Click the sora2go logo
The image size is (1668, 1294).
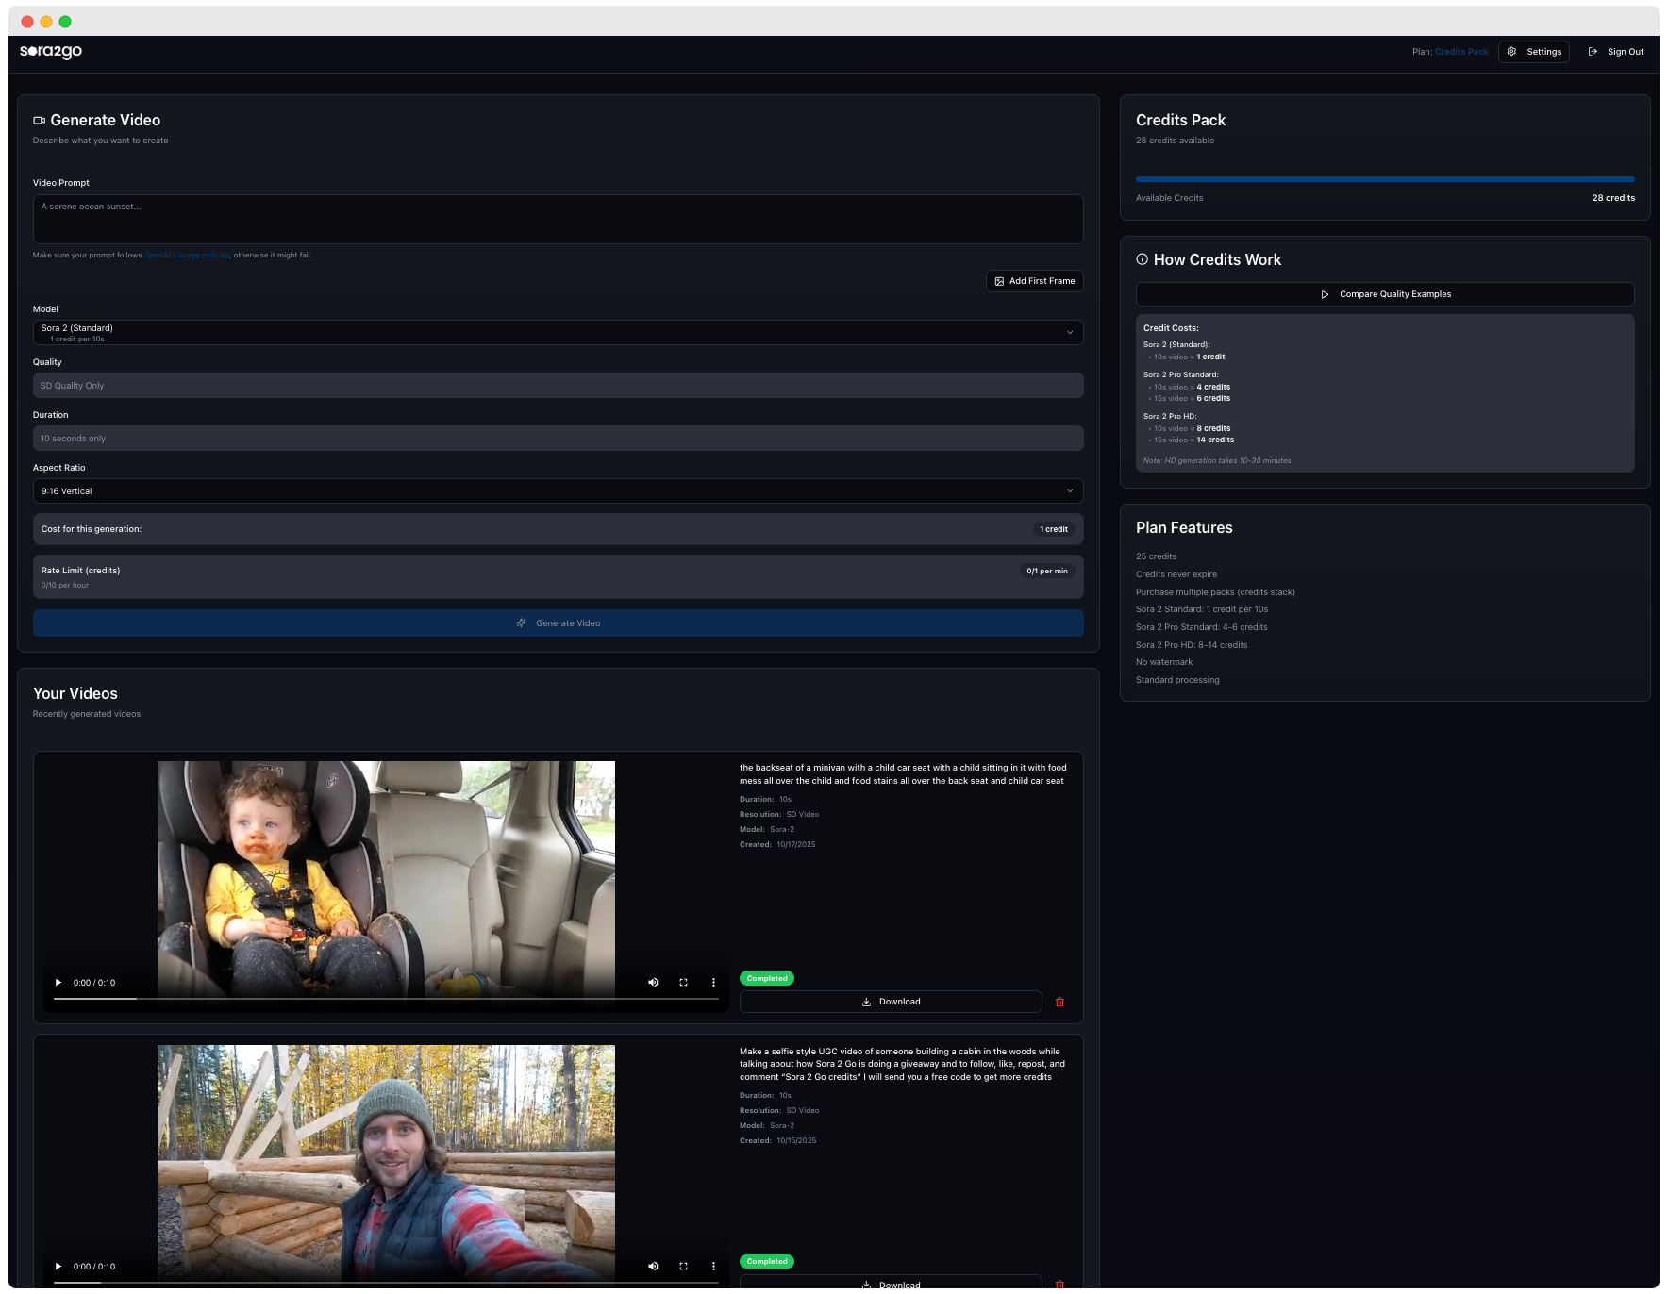50,52
